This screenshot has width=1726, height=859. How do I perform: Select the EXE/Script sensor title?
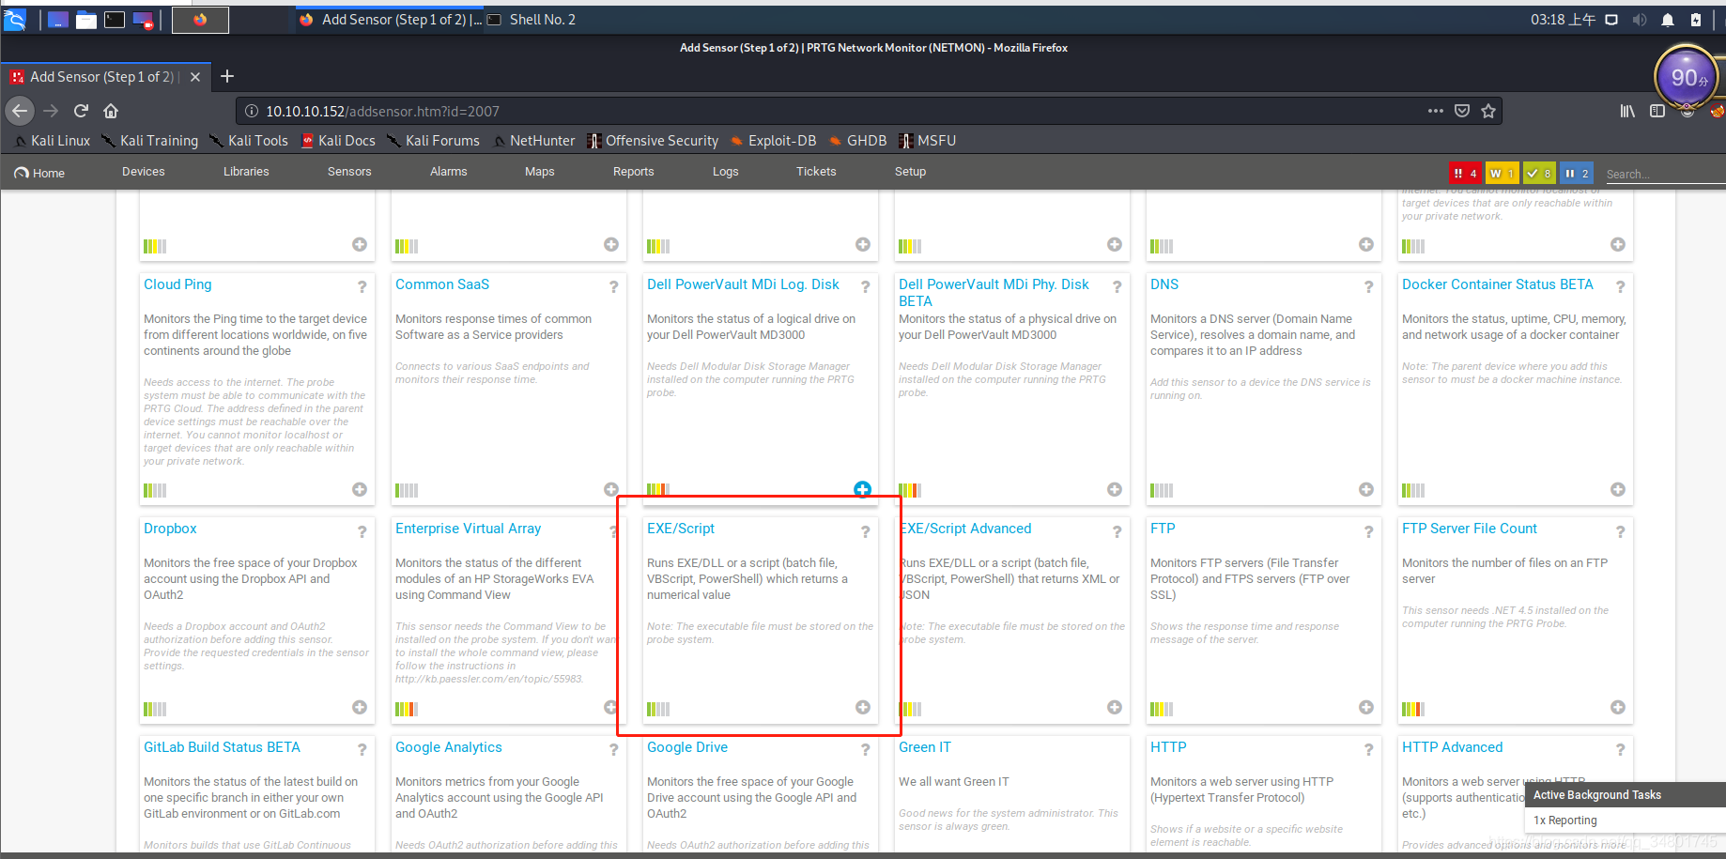pyautogui.click(x=681, y=529)
